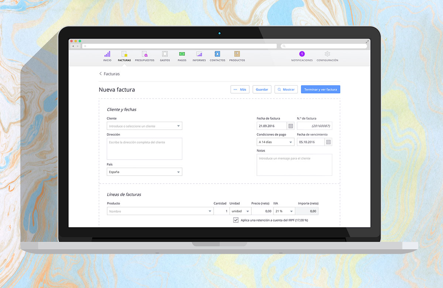Click the Líneas de facturas section title

click(x=124, y=194)
